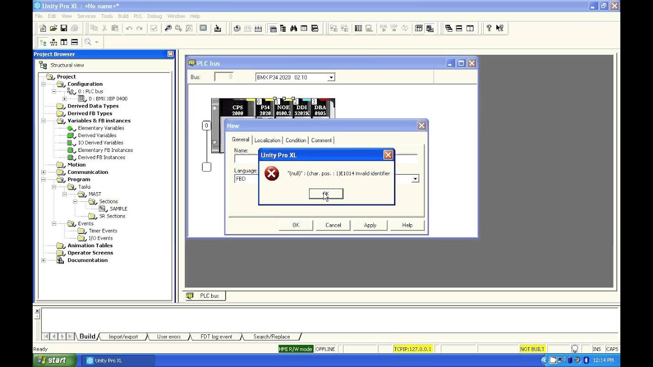This screenshot has height=367, width=653.
Task: Open the Build menu
Action: point(123,16)
